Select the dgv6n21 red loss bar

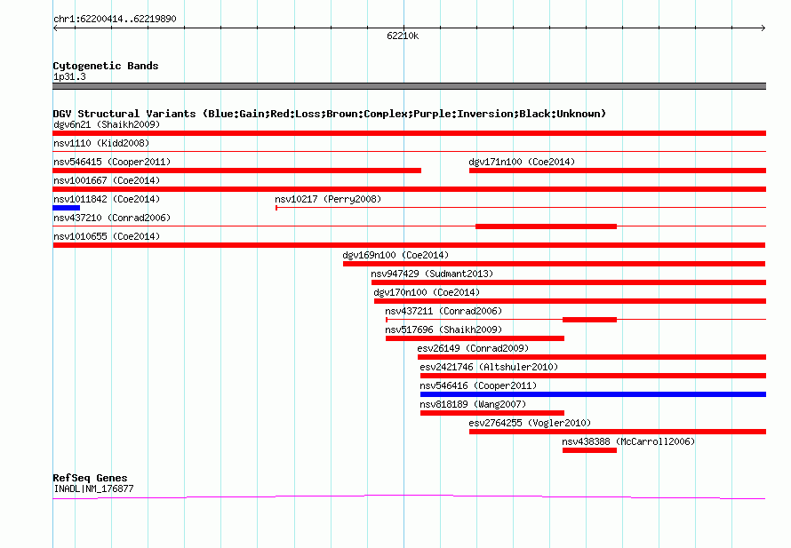tap(409, 133)
